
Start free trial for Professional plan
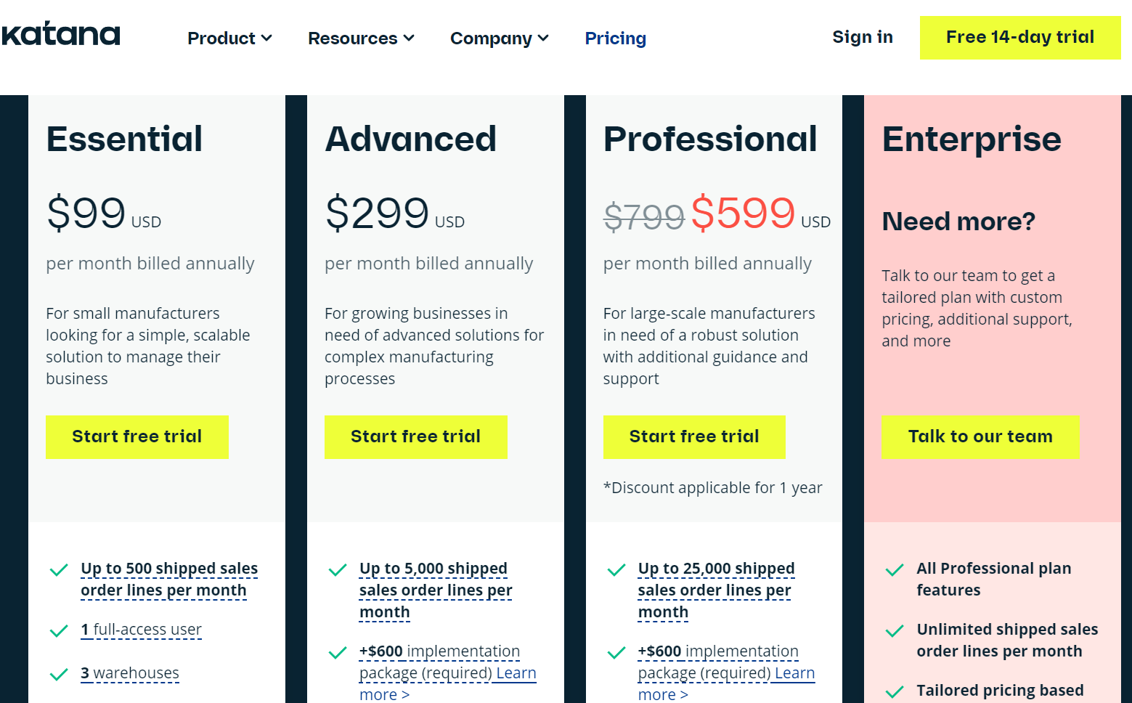pyautogui.click(x=693, y=436)
